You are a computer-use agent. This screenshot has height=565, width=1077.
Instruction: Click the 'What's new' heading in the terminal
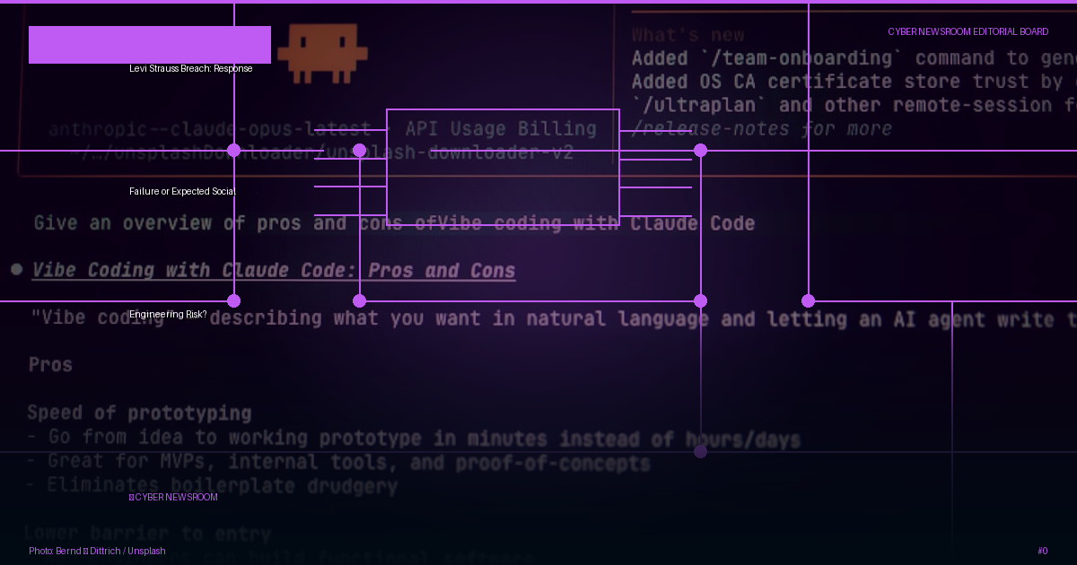click(x=688, y=35)
